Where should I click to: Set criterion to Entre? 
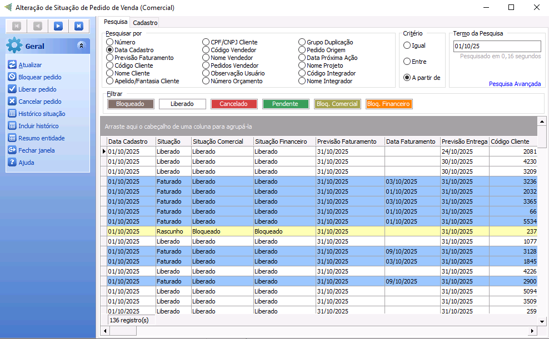tap(407, 62)
